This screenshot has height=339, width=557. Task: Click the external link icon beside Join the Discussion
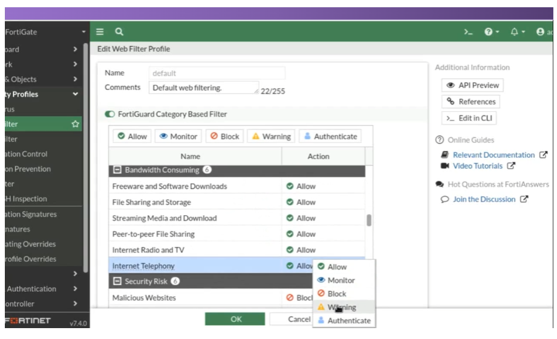coord(524,199)
